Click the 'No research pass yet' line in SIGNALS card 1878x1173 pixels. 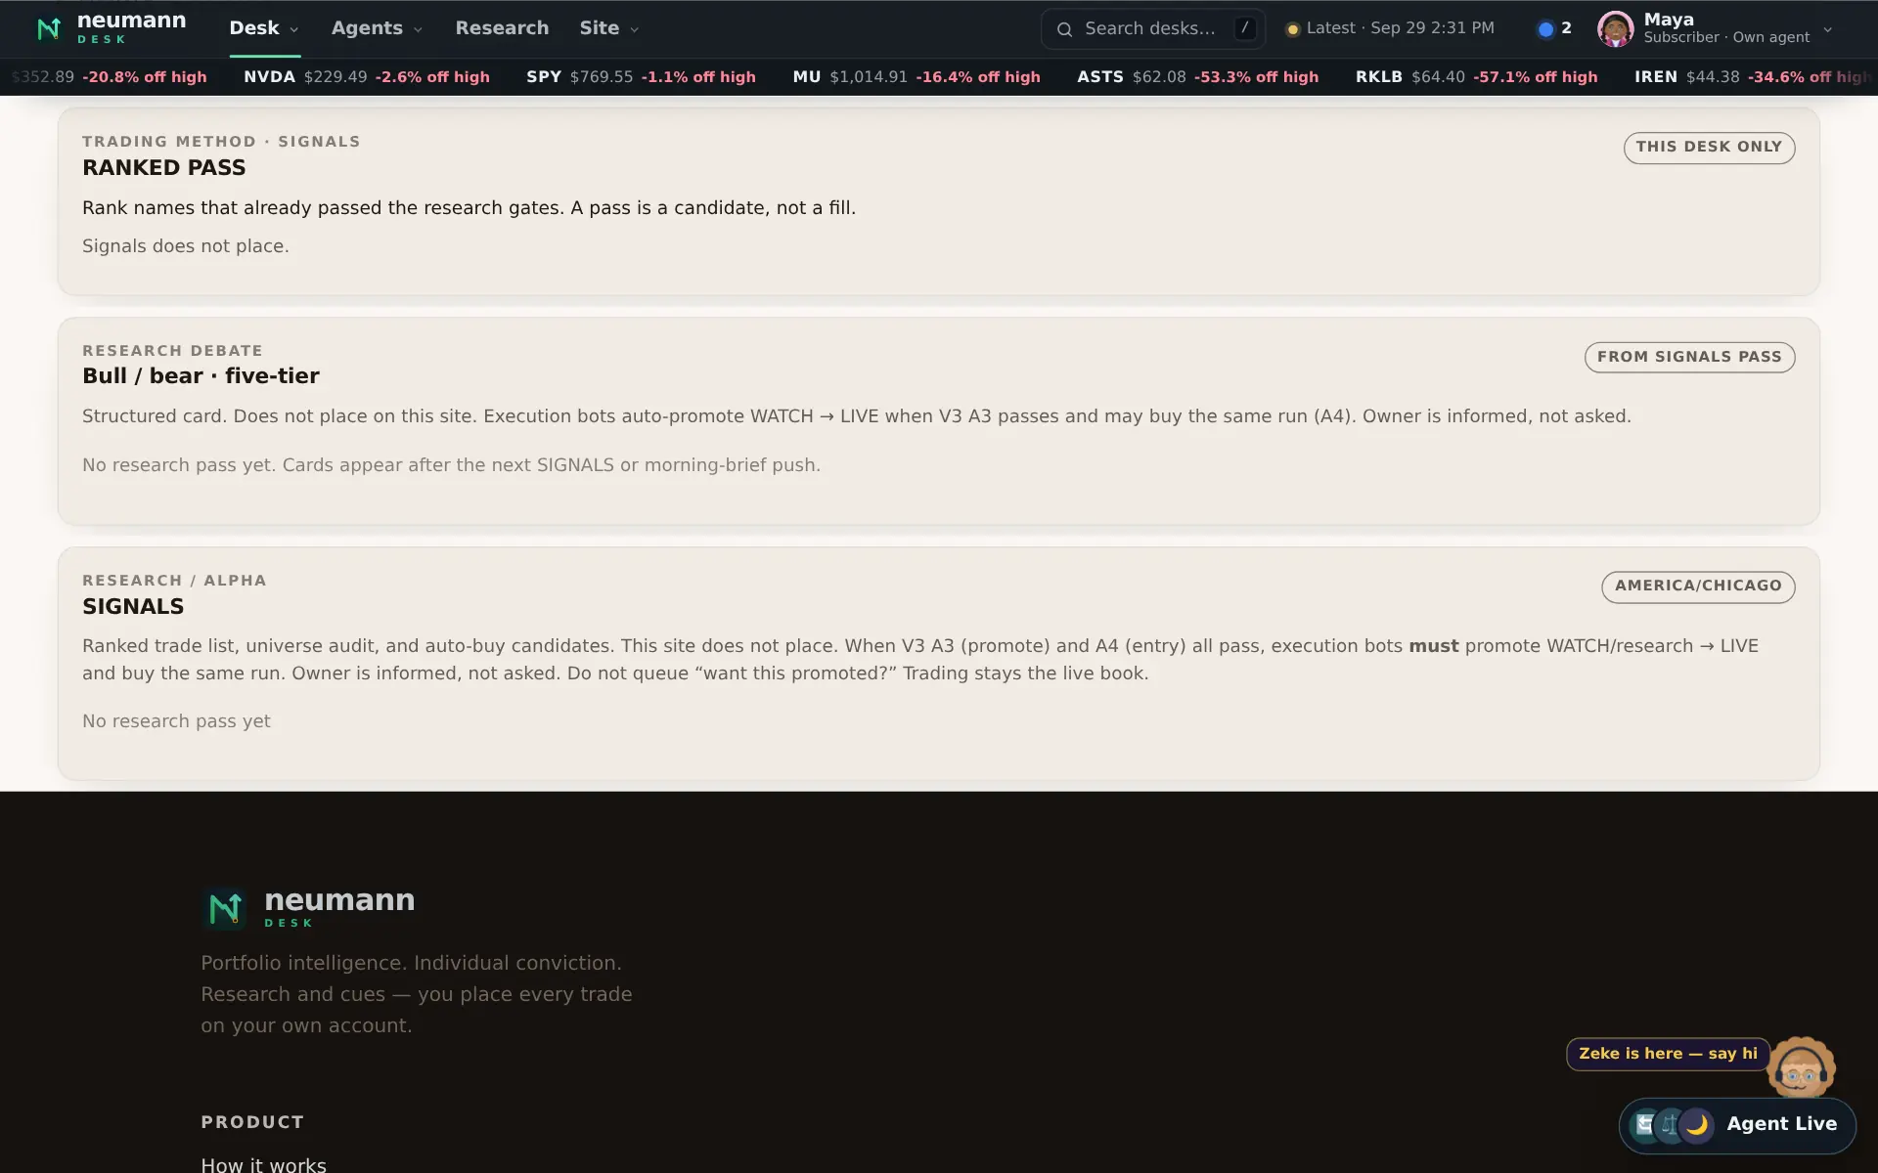pyautogui.click(x=176, y=721)
